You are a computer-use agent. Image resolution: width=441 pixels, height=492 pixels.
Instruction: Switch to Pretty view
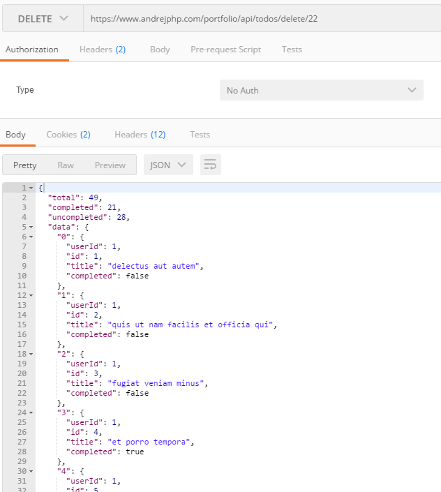coord(25,165)
